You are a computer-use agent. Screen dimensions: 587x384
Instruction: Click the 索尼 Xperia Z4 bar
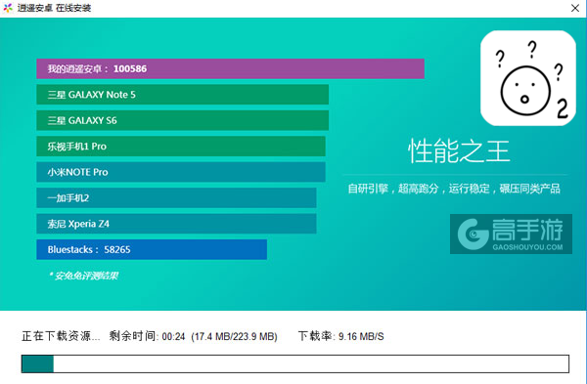point(176,224)
